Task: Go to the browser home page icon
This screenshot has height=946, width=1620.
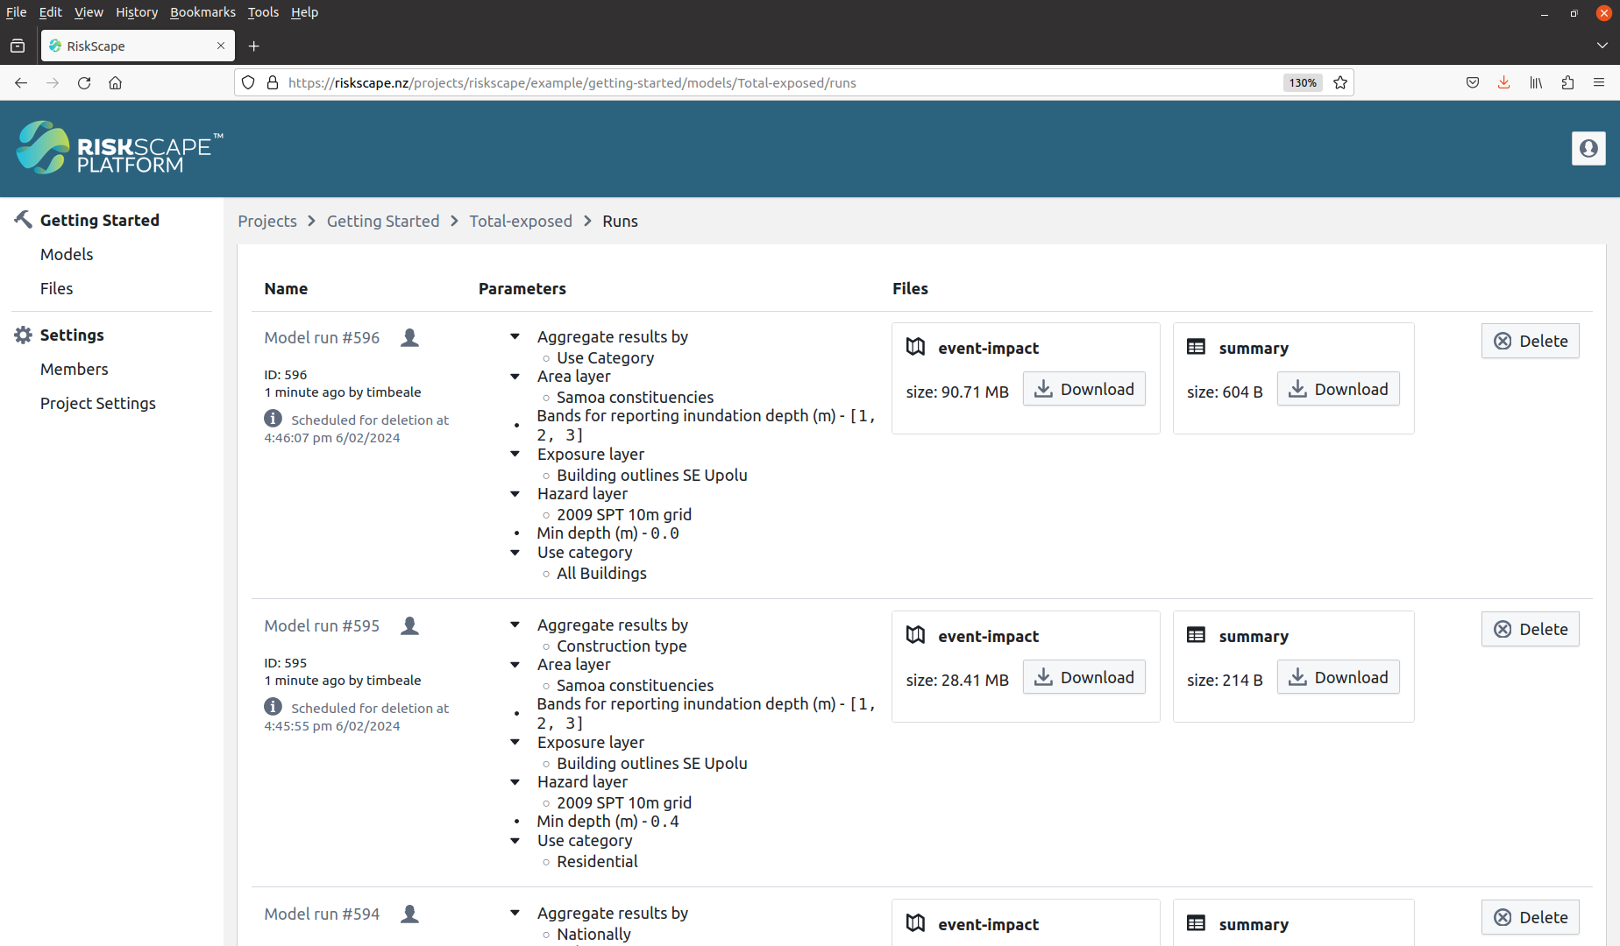Action: (115, 82)
